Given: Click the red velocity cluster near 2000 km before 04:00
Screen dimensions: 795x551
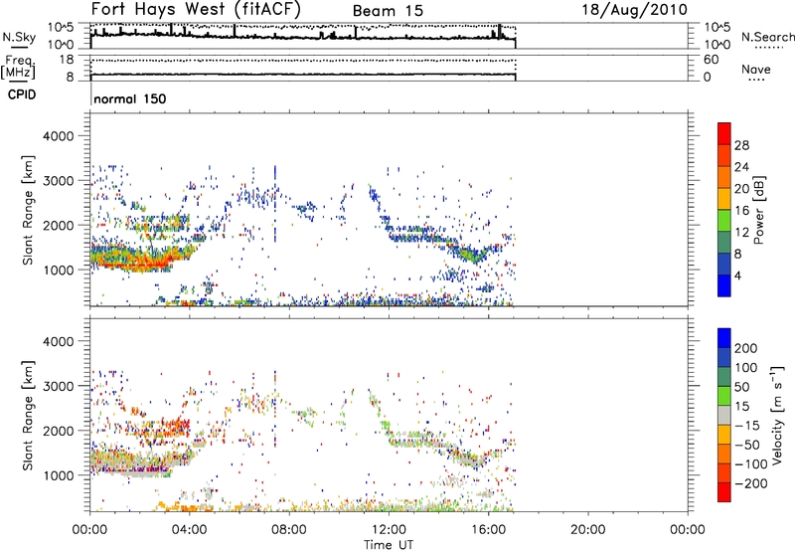Looking at the screenshot, I should pos(175,427).
